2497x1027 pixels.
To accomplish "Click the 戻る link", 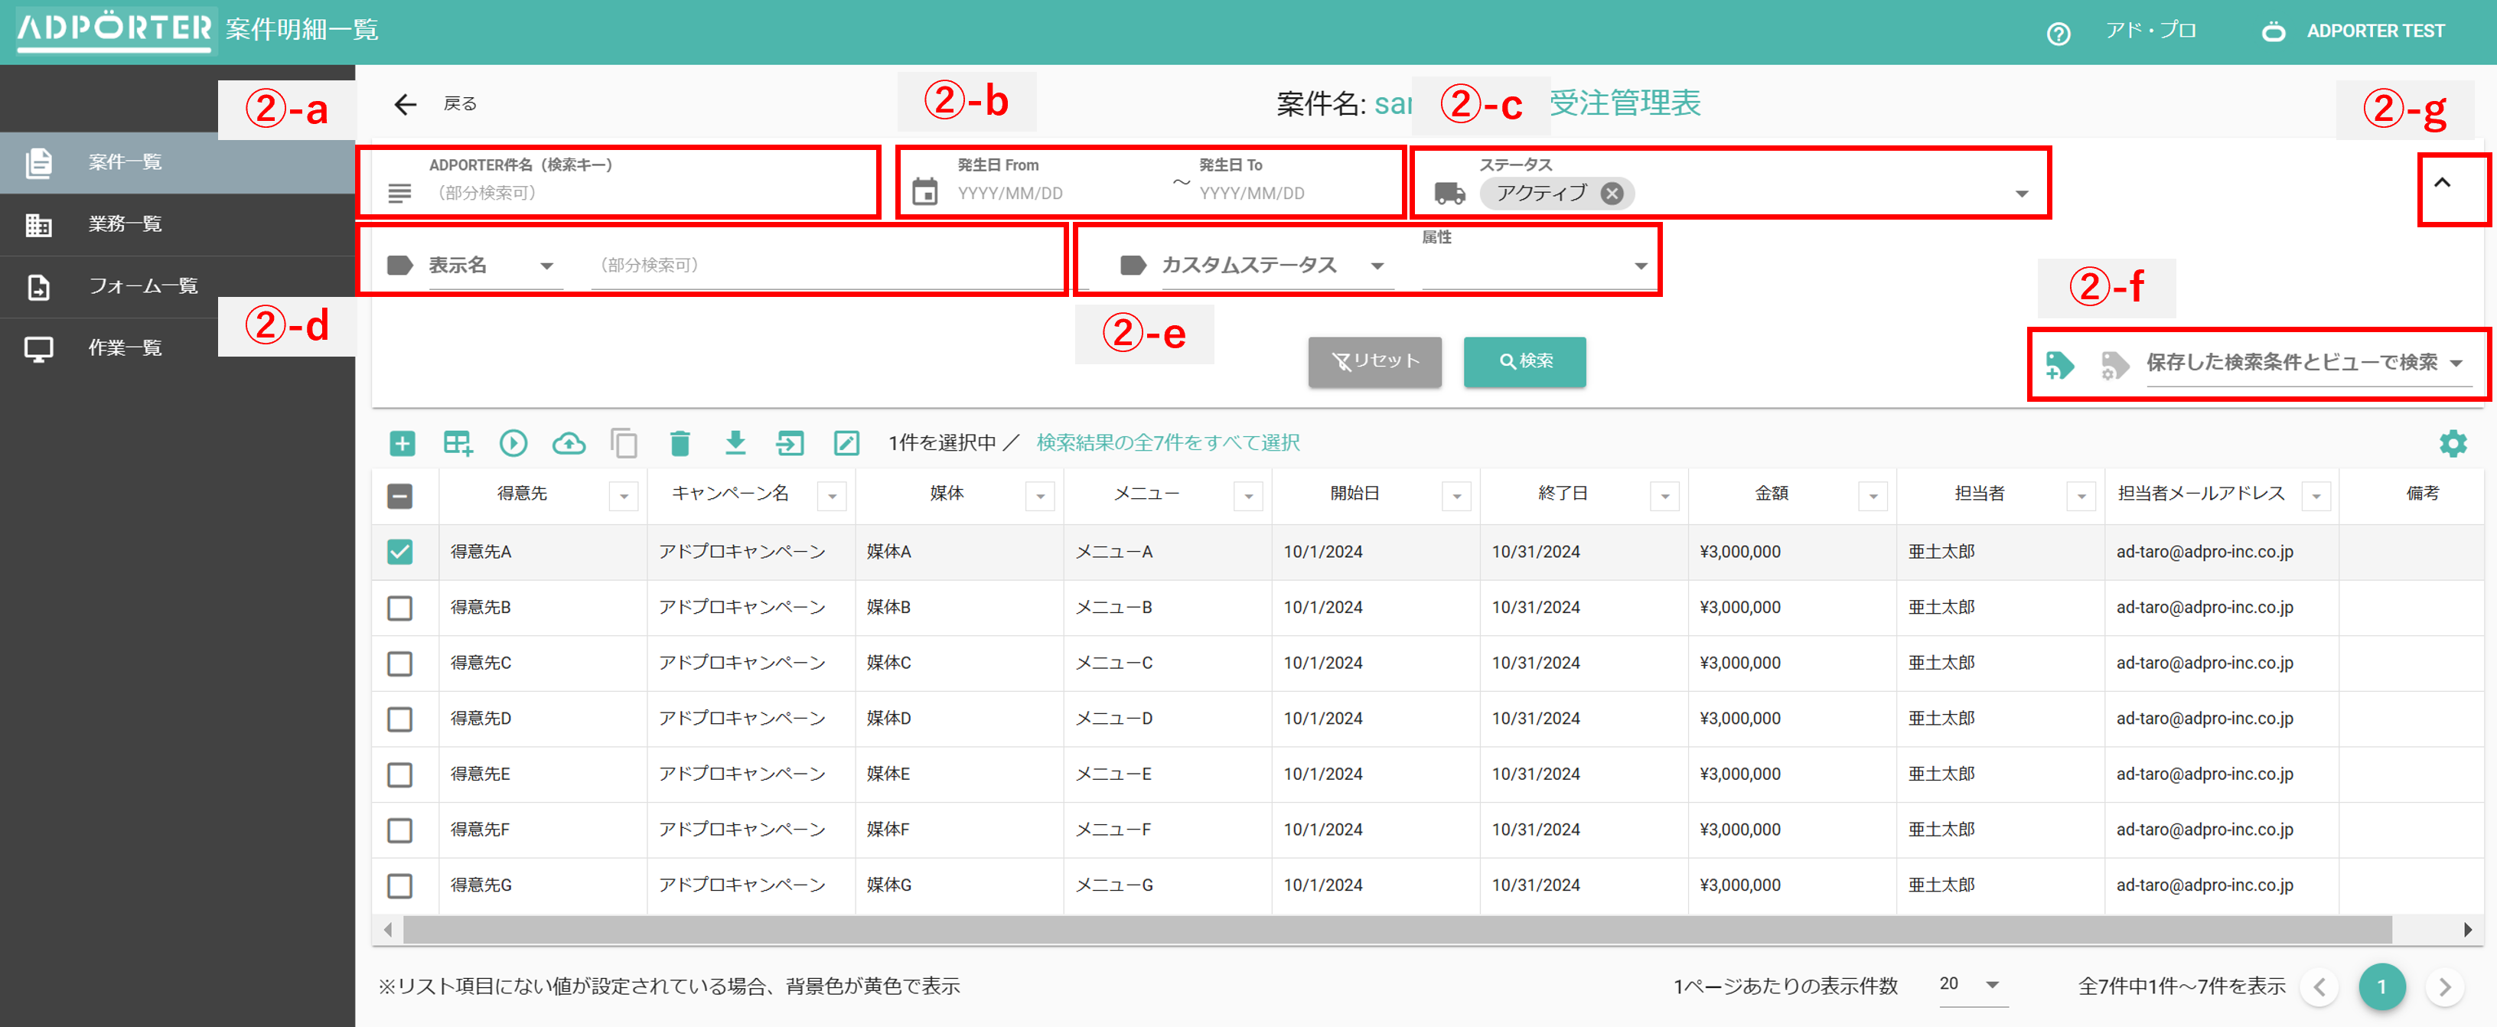I will [x=459, y=104].
